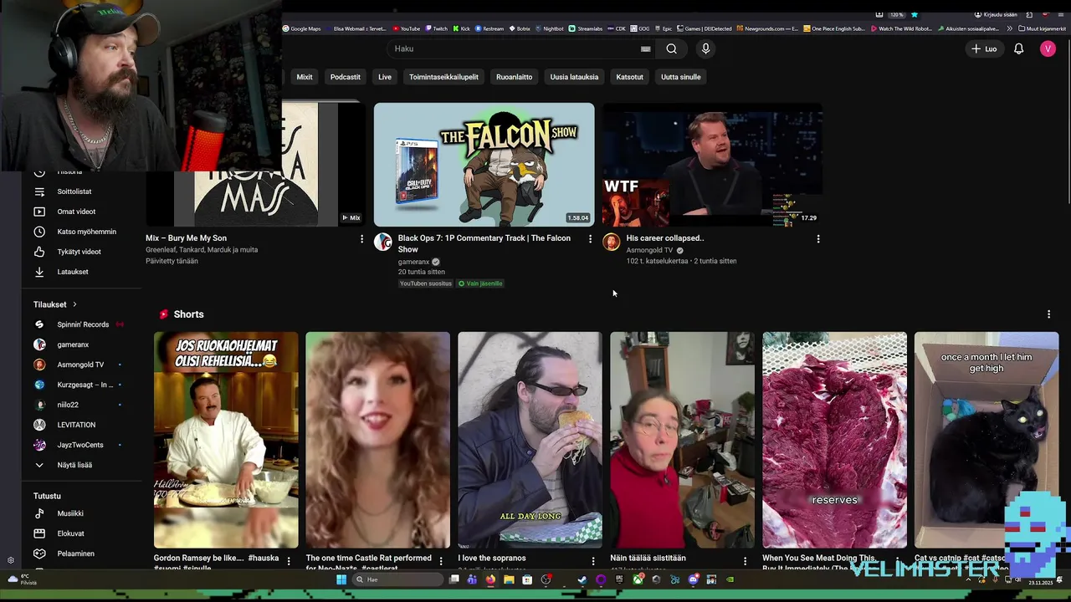Open more options for His career collapsed
Viewport: 1071px width, 602px height.
click(818, 239)
